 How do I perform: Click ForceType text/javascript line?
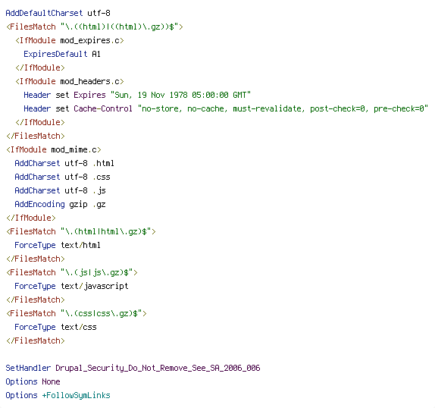[71, 286]
